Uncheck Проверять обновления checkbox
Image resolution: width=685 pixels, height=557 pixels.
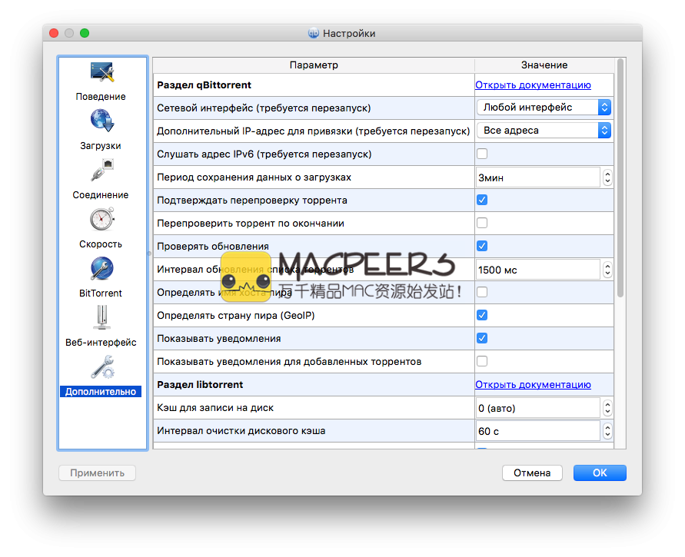point(482,246)
